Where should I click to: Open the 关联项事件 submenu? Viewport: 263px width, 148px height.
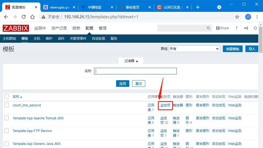pos(78,39)
